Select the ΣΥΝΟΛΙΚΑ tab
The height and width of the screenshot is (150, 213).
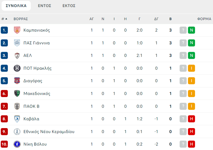(x=16, y=6)
